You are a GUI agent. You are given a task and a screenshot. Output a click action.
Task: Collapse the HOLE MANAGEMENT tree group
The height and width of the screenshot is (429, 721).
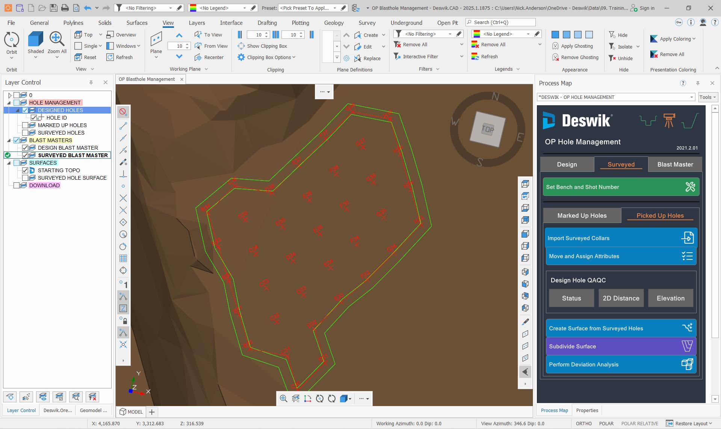click(x=9, y=103)
